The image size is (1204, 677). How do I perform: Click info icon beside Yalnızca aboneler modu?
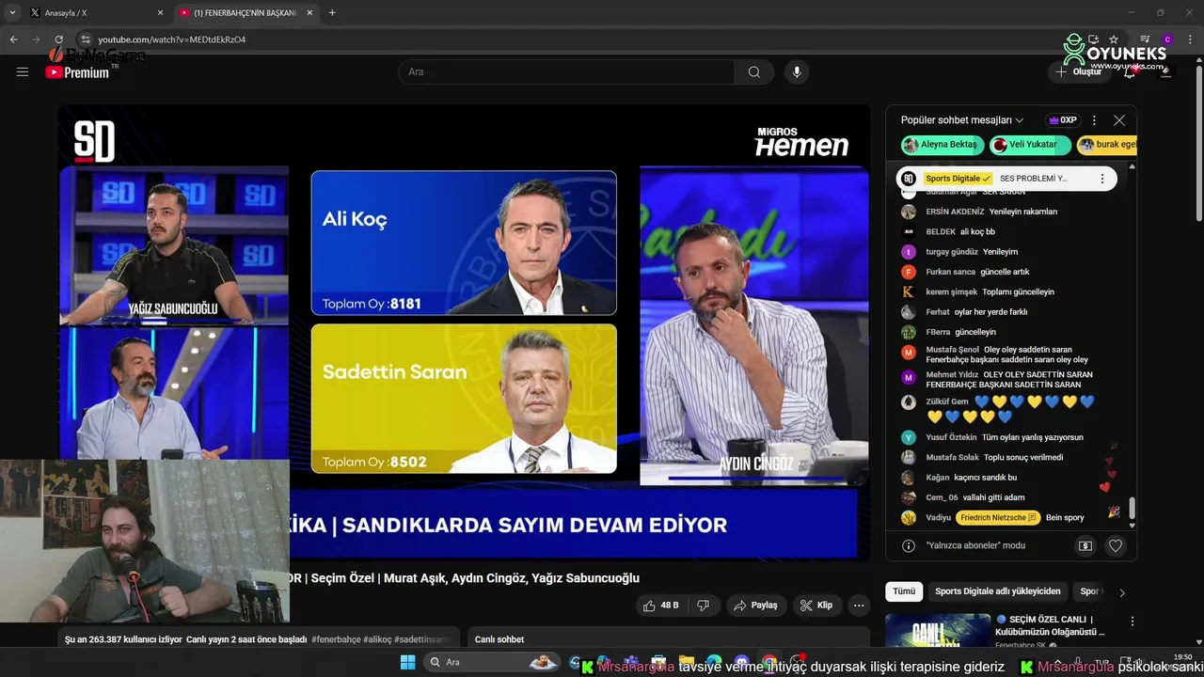pos(909,545)
